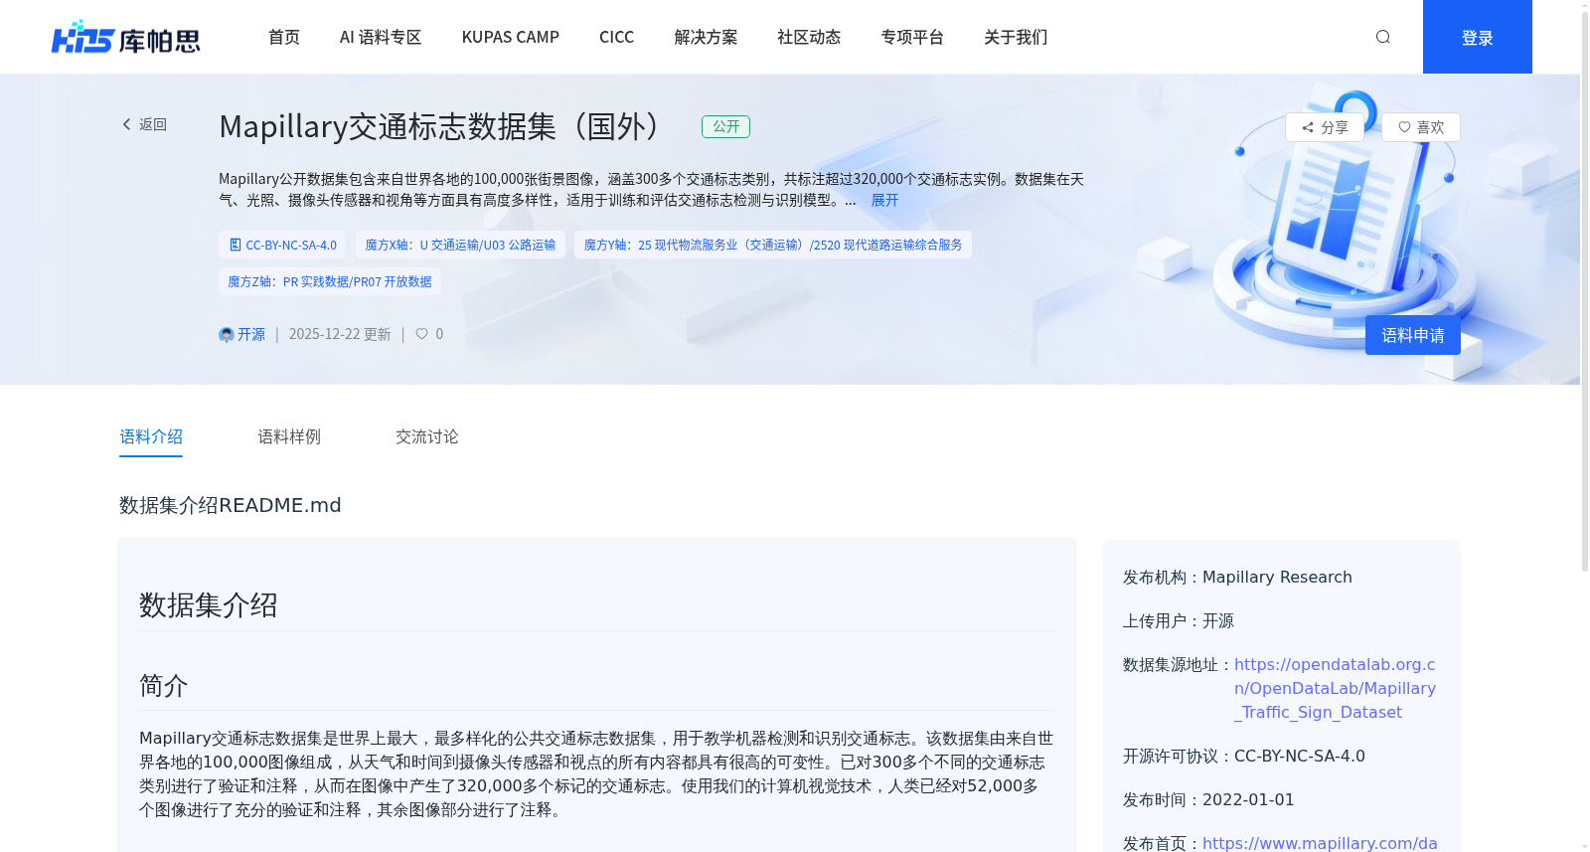The image size is (1590, 852).
Task: Open the 首页 menu item
Action: (x=284, y=37)
